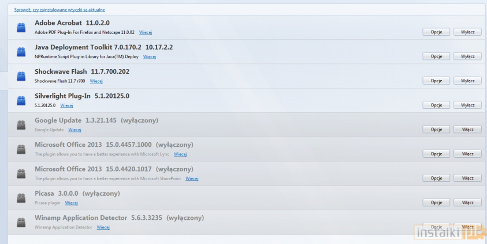The width and height of the screenshot is (487, 244).
Task: Click the NPRuntime Script Plug-in description text
Action: point(87,57)
